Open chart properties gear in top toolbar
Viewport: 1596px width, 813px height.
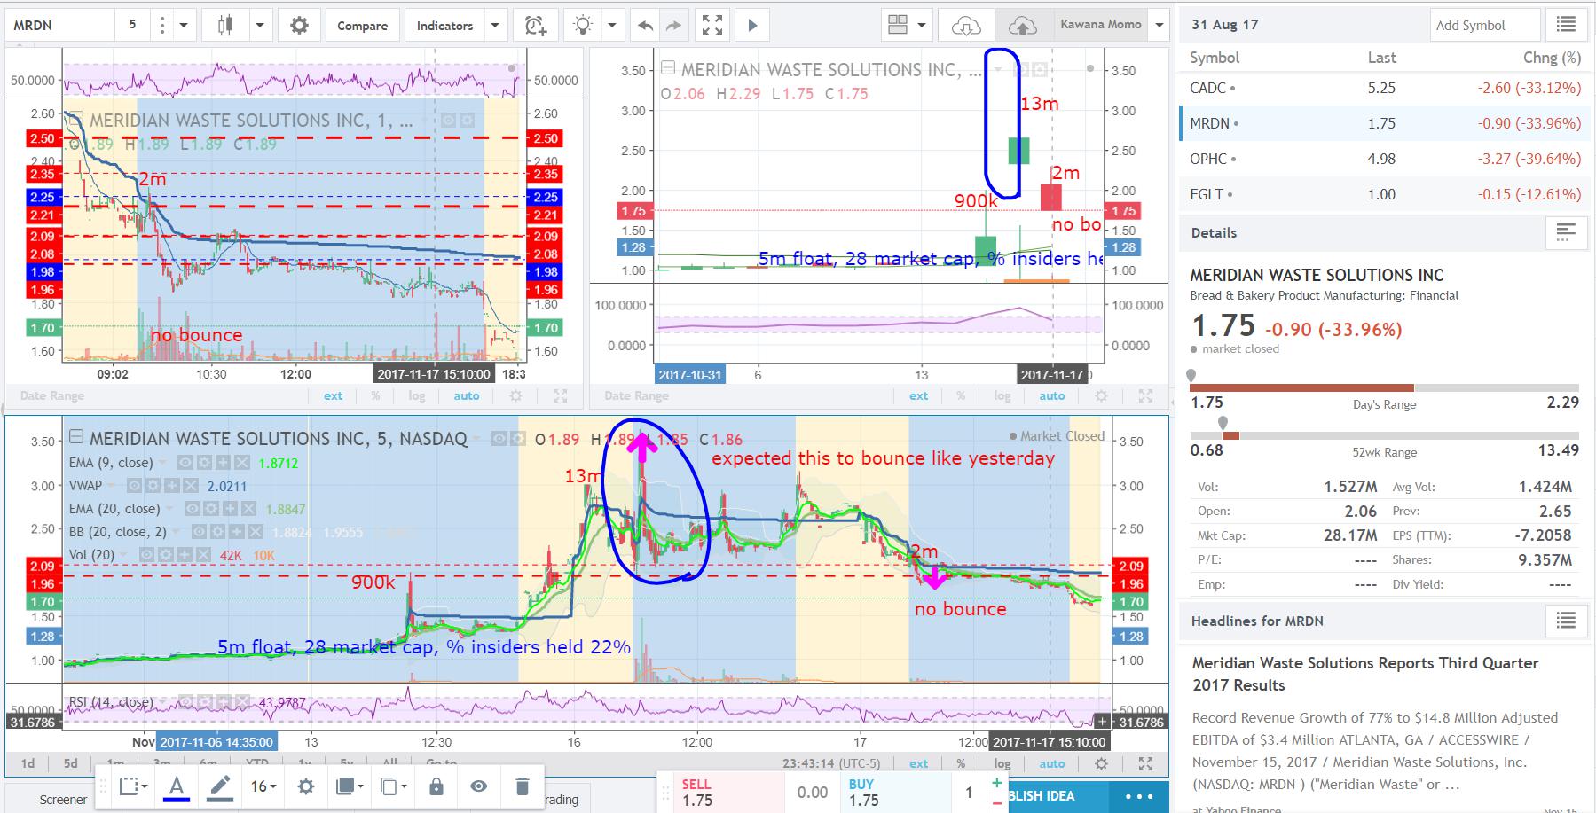[x=300, y=26]
